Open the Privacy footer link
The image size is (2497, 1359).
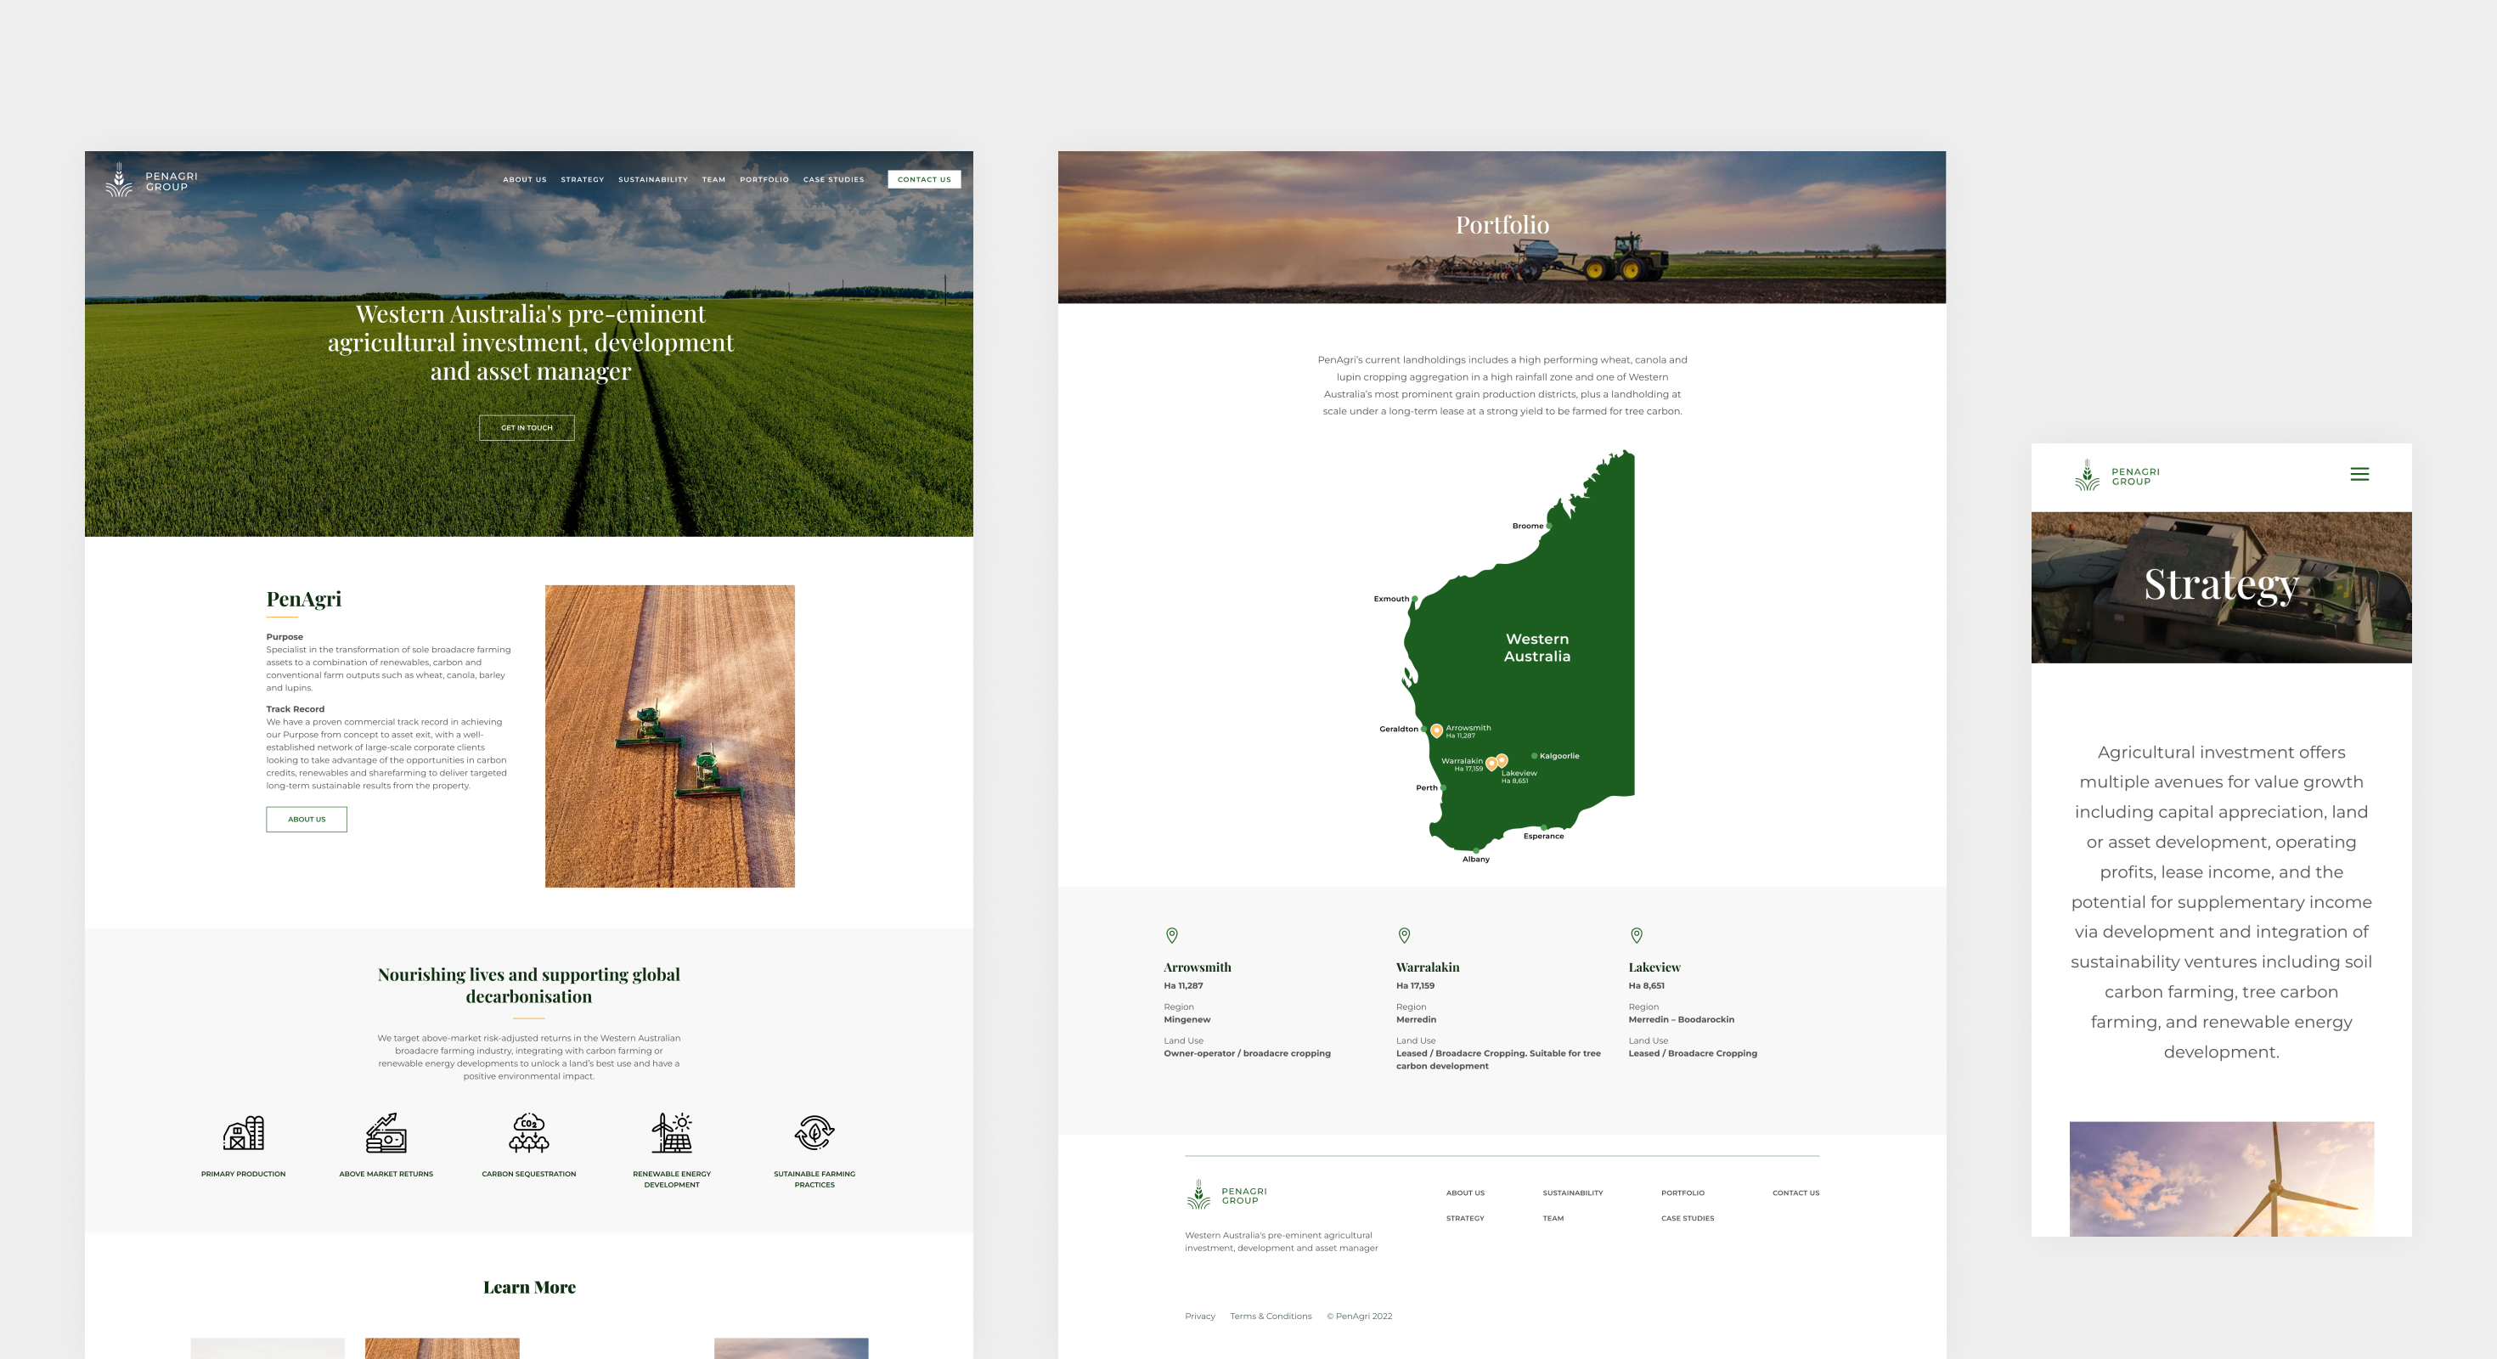pyautogui.click(x=1199, y=1317)
